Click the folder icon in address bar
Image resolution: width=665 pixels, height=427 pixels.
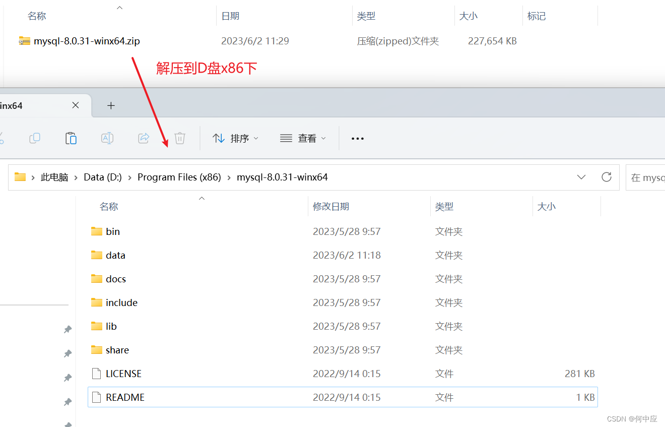point(20,177)
